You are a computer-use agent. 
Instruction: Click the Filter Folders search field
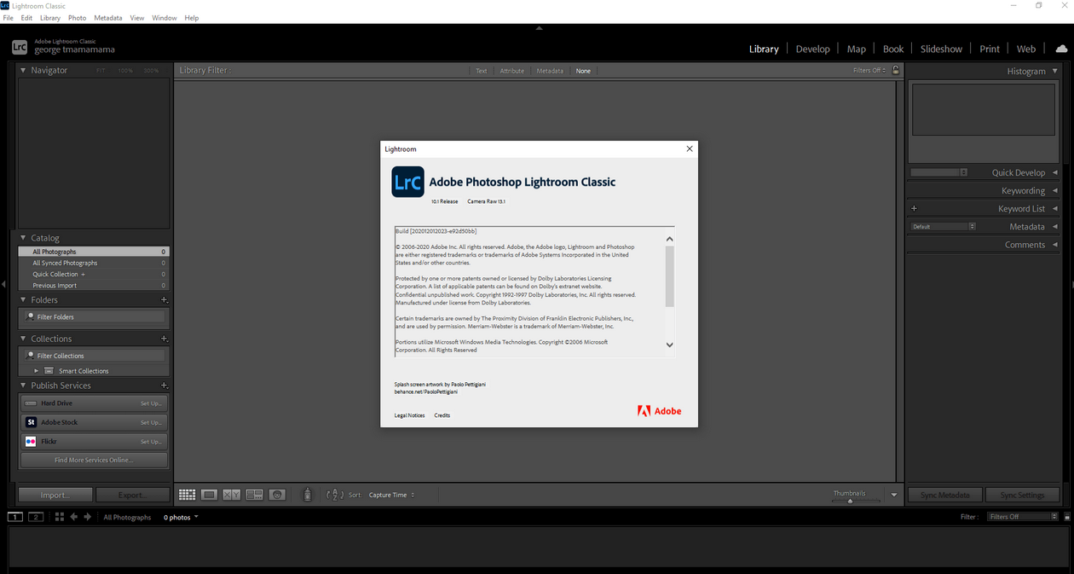click(x=94, y=316)
